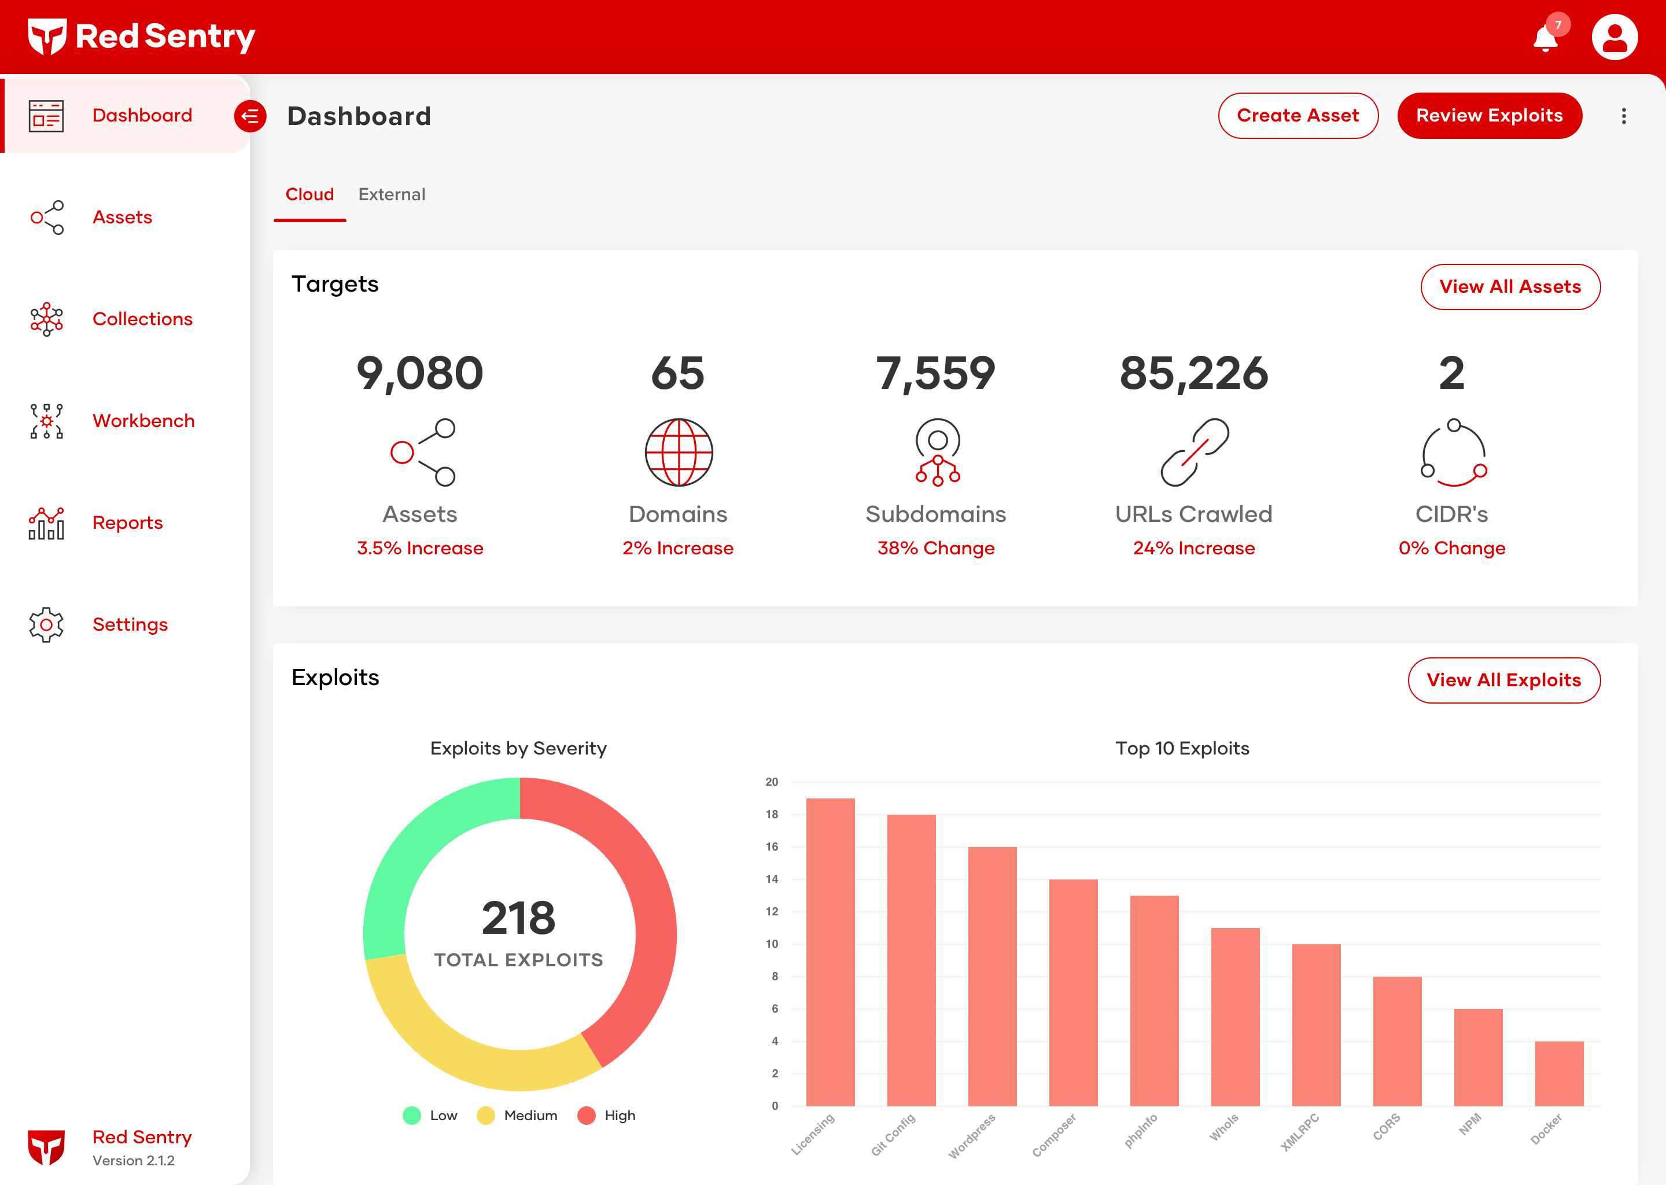The width and height of the screenshot is (1666, 1185).
Task: Open the three-dot overflow menu
Action: tap(1624, 115)
